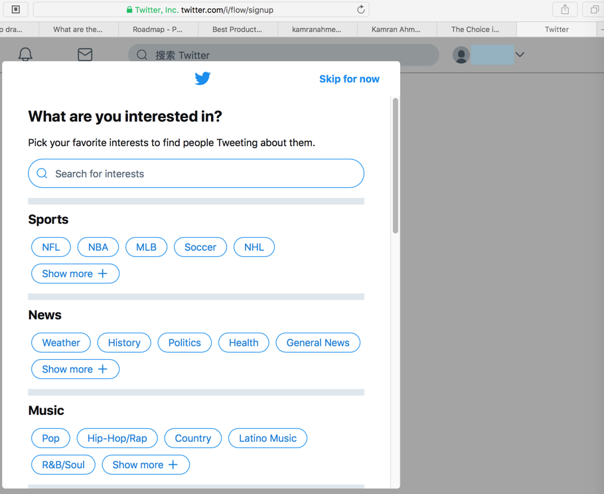Choose the R&B/Soul interest
The image size is (604, 494).
(x=63, y=465)
